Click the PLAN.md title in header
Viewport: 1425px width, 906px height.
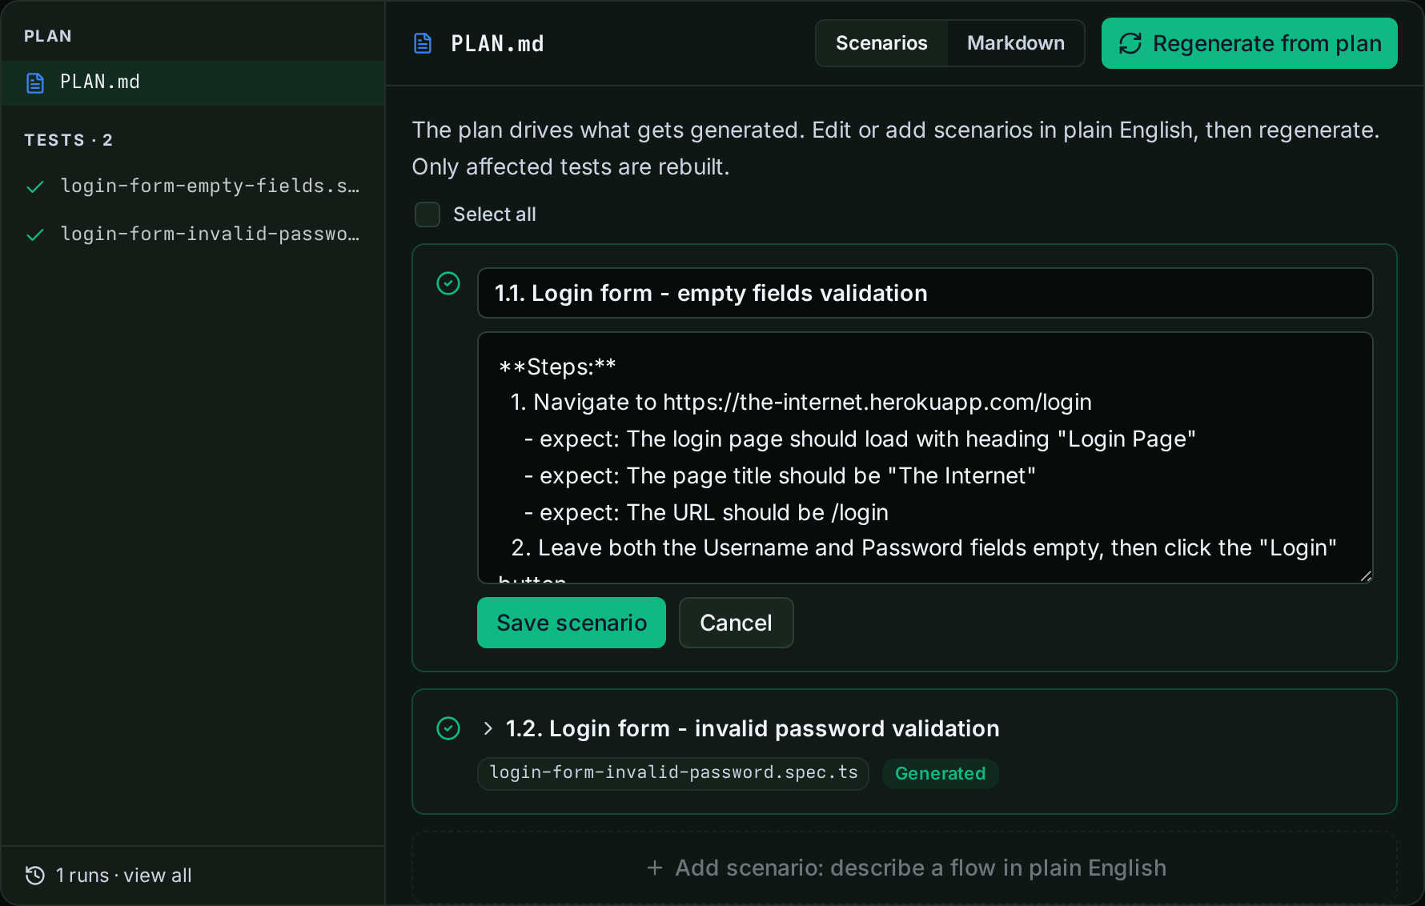tap(497, 43)
